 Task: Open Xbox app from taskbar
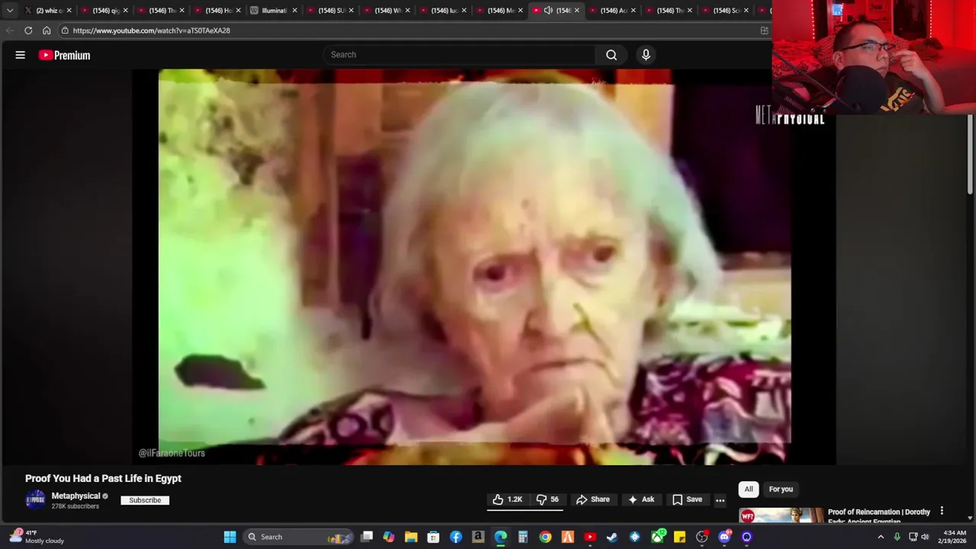click(657, 537)
